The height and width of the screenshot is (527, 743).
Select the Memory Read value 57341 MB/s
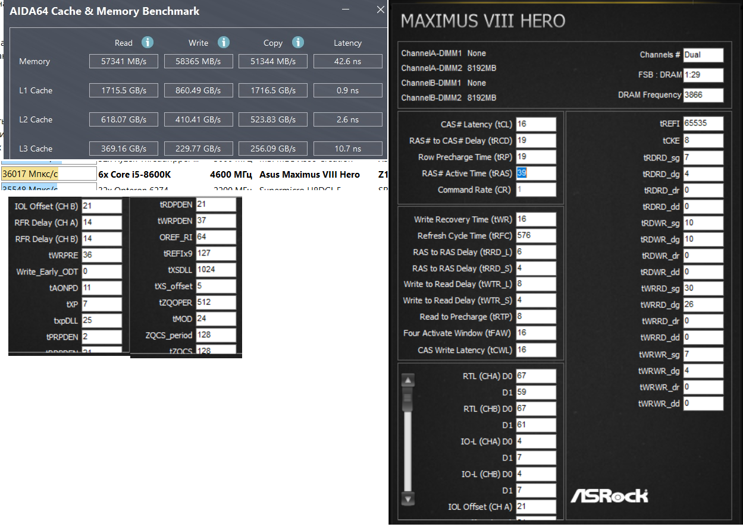(124, 61)
